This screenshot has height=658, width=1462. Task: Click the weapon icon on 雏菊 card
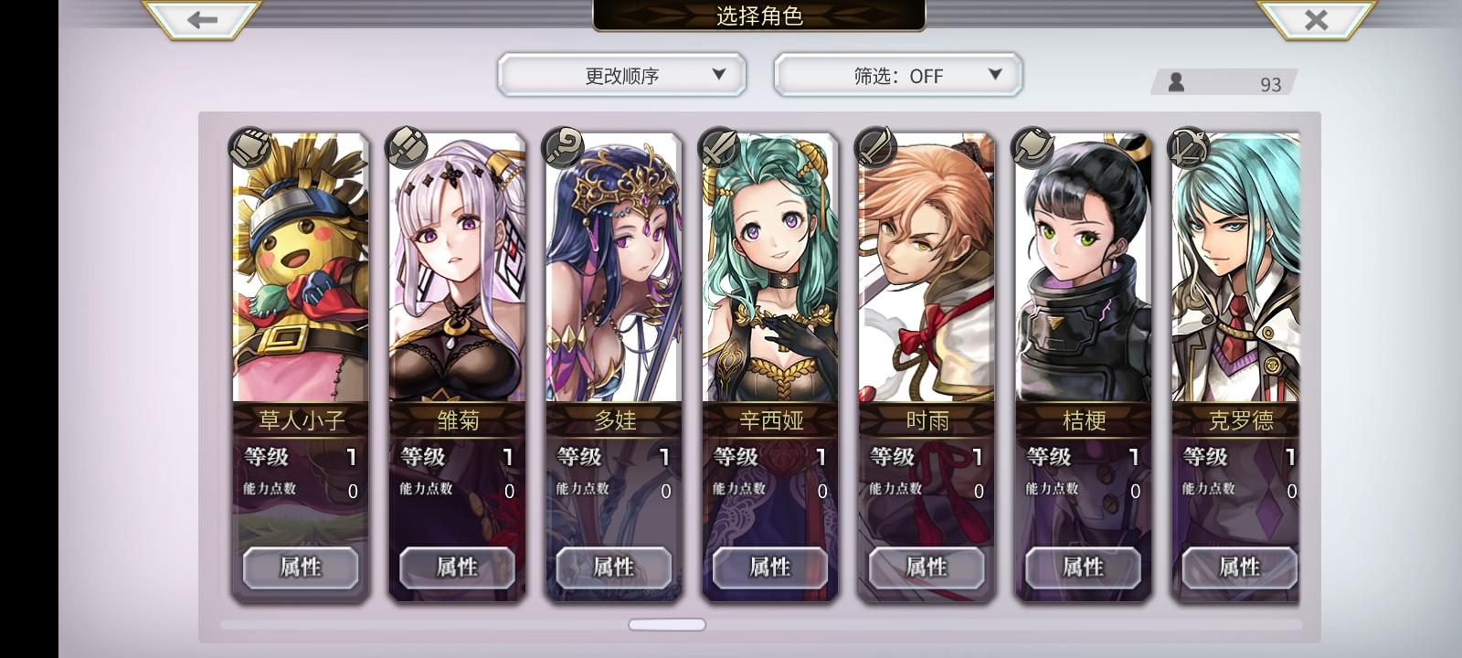pyautogui.click(x=406, y=148)
